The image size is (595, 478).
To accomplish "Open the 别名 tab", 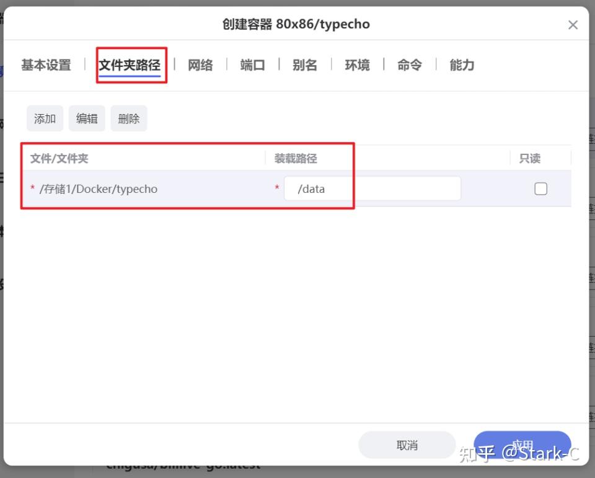I will coord(304,64).
